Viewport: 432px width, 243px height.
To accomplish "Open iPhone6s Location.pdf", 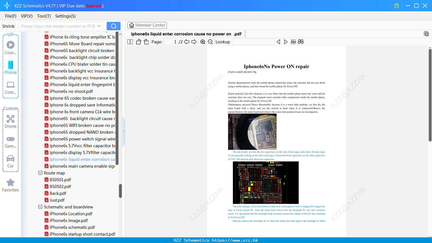I will (71, 214).
